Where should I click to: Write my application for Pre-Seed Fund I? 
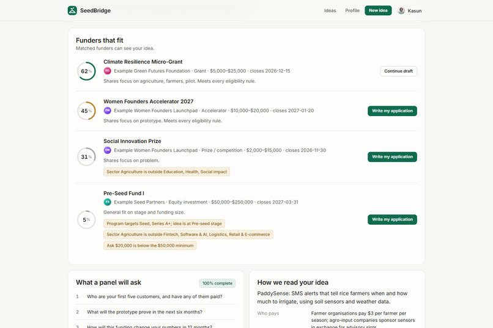[393, 219]
